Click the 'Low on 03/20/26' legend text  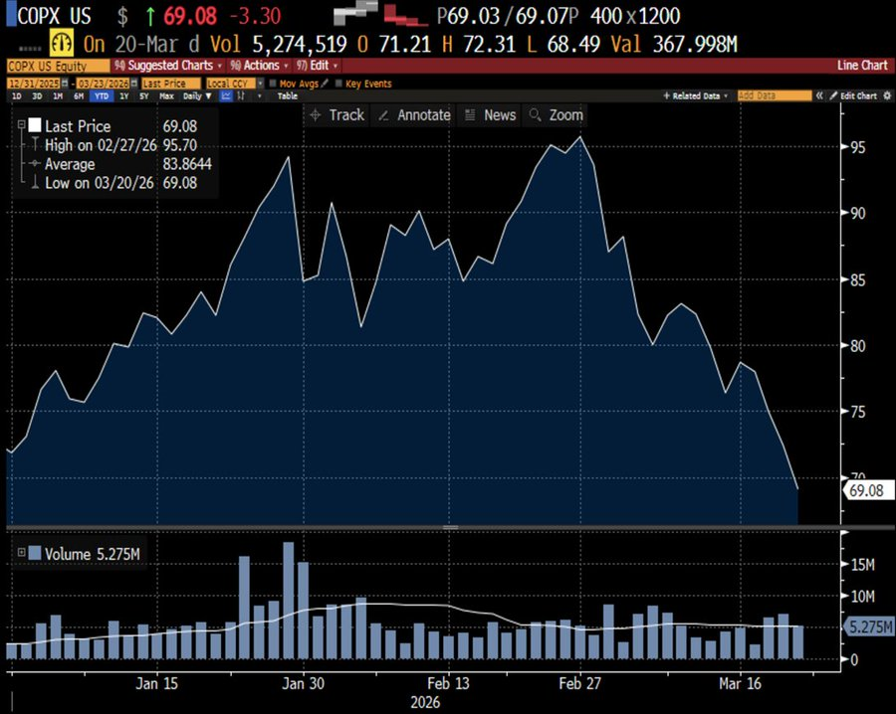point(99,183)
